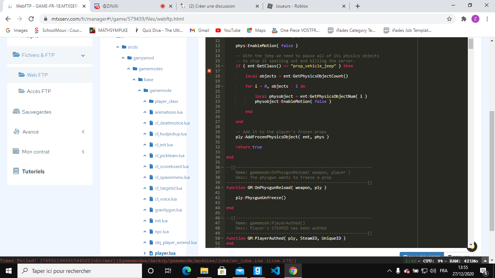Click the card icon beside Mon contrat
495x278 pixels.
pyautogui.click(x=16, y=151)
